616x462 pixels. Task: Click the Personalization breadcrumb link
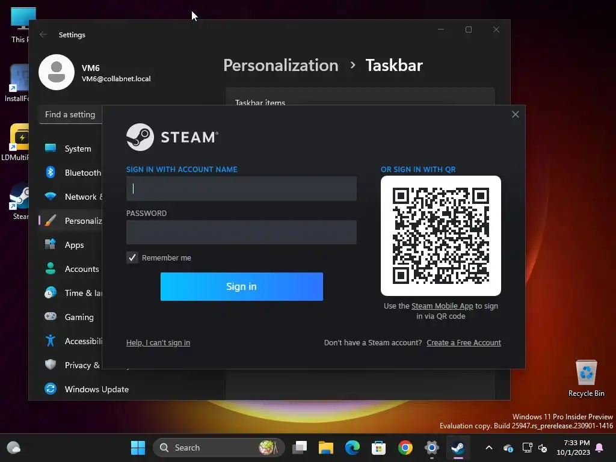point(280,65)
